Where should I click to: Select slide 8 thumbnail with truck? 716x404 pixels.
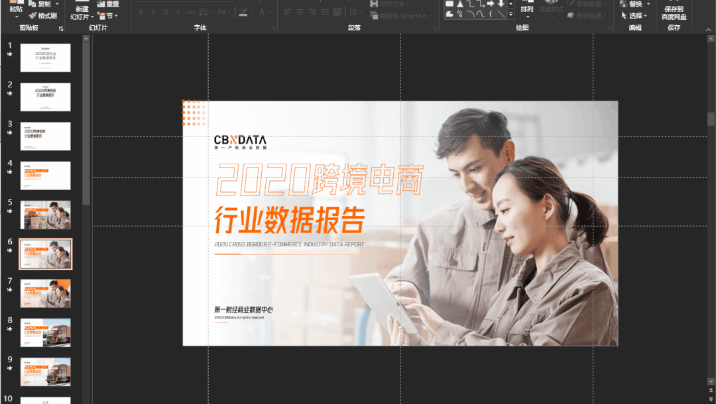coord(45,332)
